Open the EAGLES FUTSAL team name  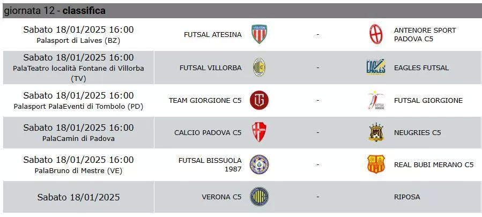point(421,68)
